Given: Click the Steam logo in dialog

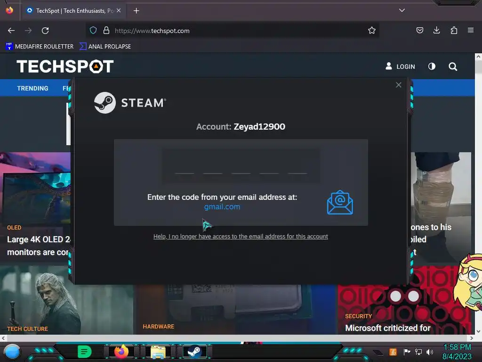Looking at the screenshot, I should 130,103.
